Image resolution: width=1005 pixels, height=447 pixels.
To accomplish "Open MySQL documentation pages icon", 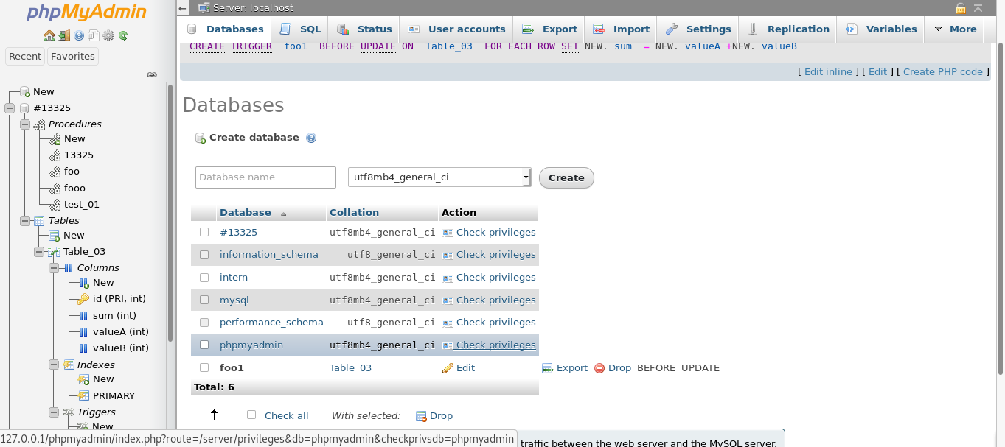I will tap(94, 35).
